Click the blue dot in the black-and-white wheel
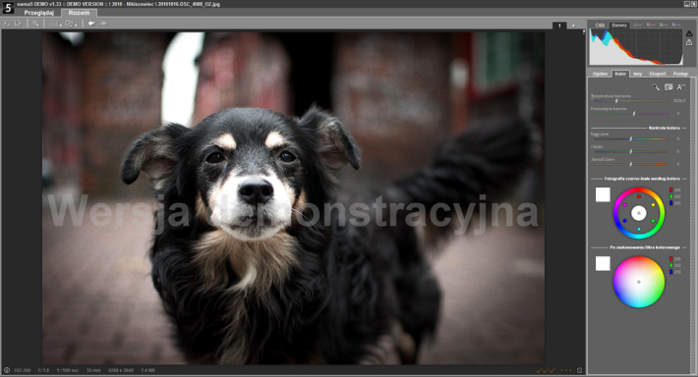This screenshot has height=377, width=698. [x=624, y=221]
